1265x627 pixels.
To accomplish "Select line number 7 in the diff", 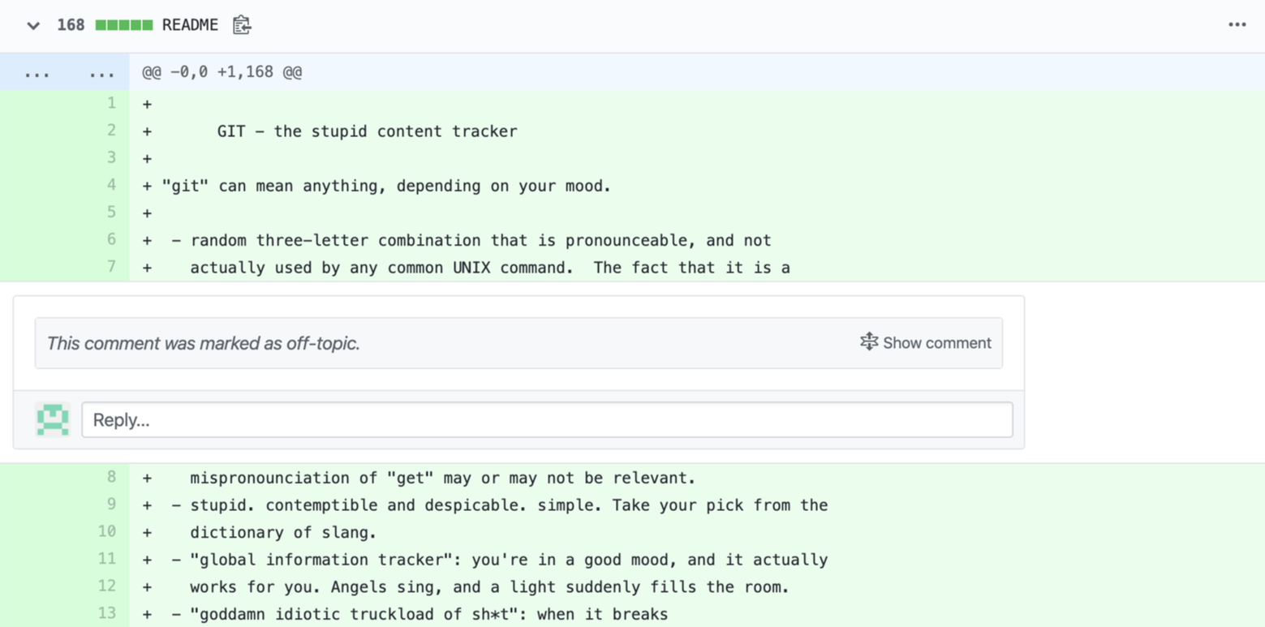I will point(111,266).
